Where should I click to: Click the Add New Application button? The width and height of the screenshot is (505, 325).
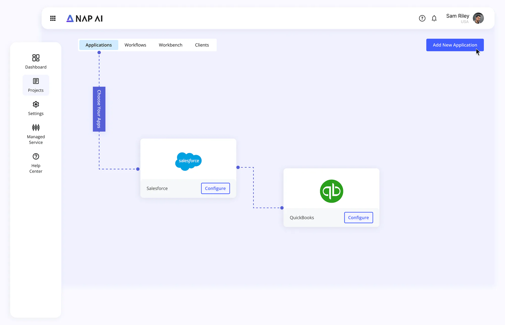[x=455, y=45]
